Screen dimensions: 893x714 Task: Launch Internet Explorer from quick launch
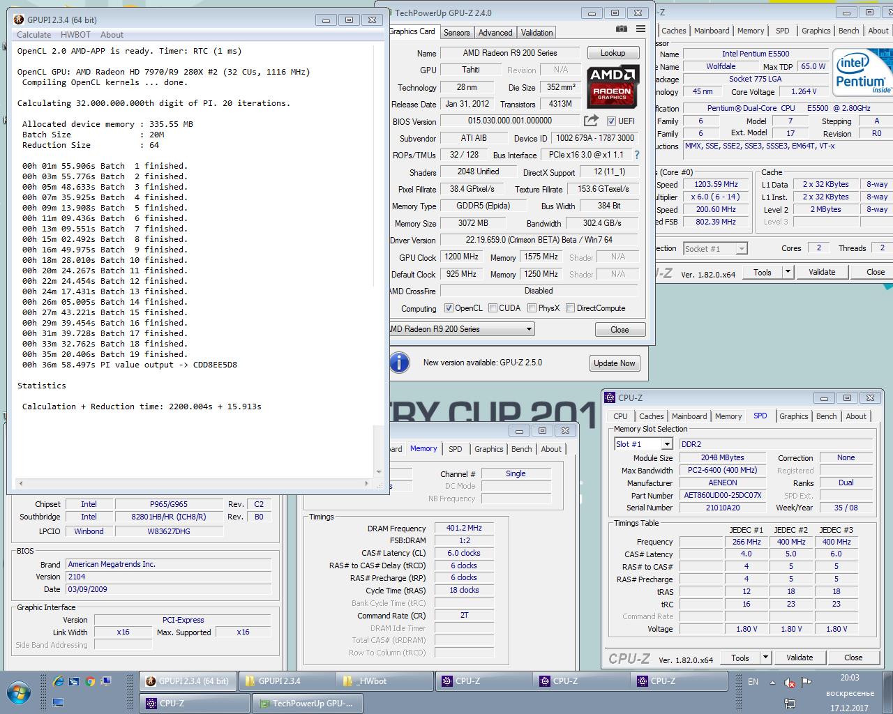(58, 681)
